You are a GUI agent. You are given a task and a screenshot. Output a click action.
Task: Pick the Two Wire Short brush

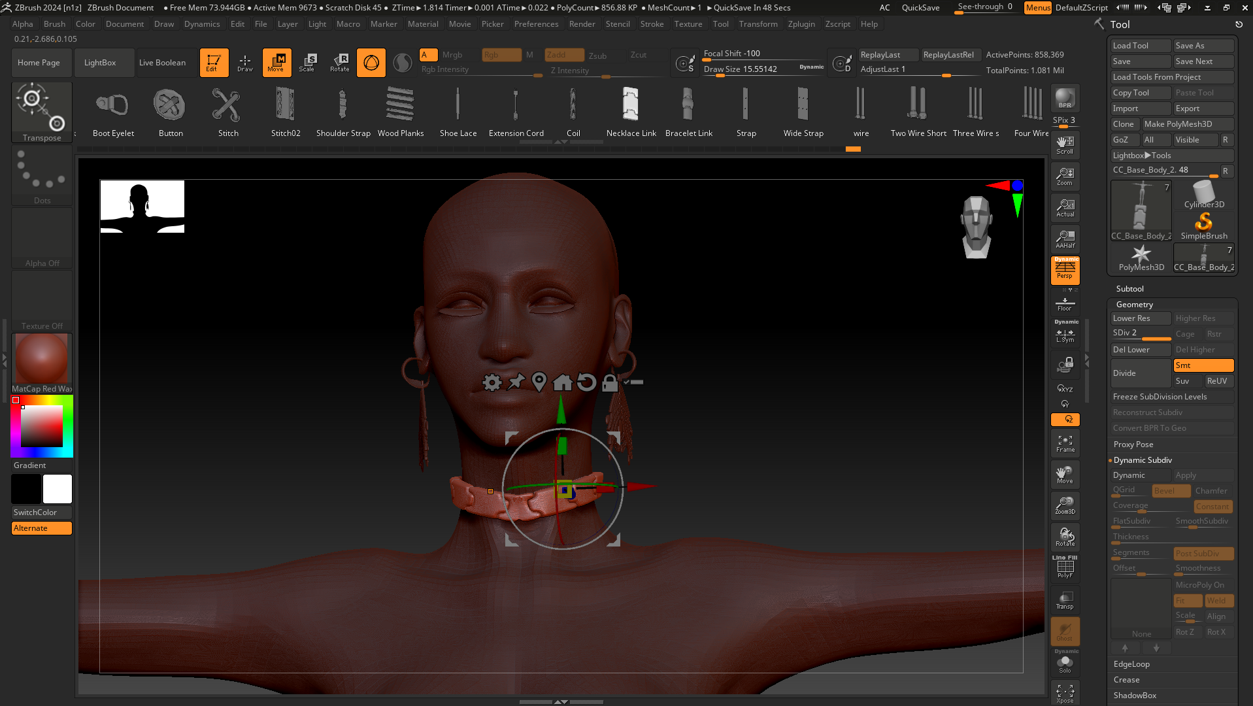tap(918, 112)
